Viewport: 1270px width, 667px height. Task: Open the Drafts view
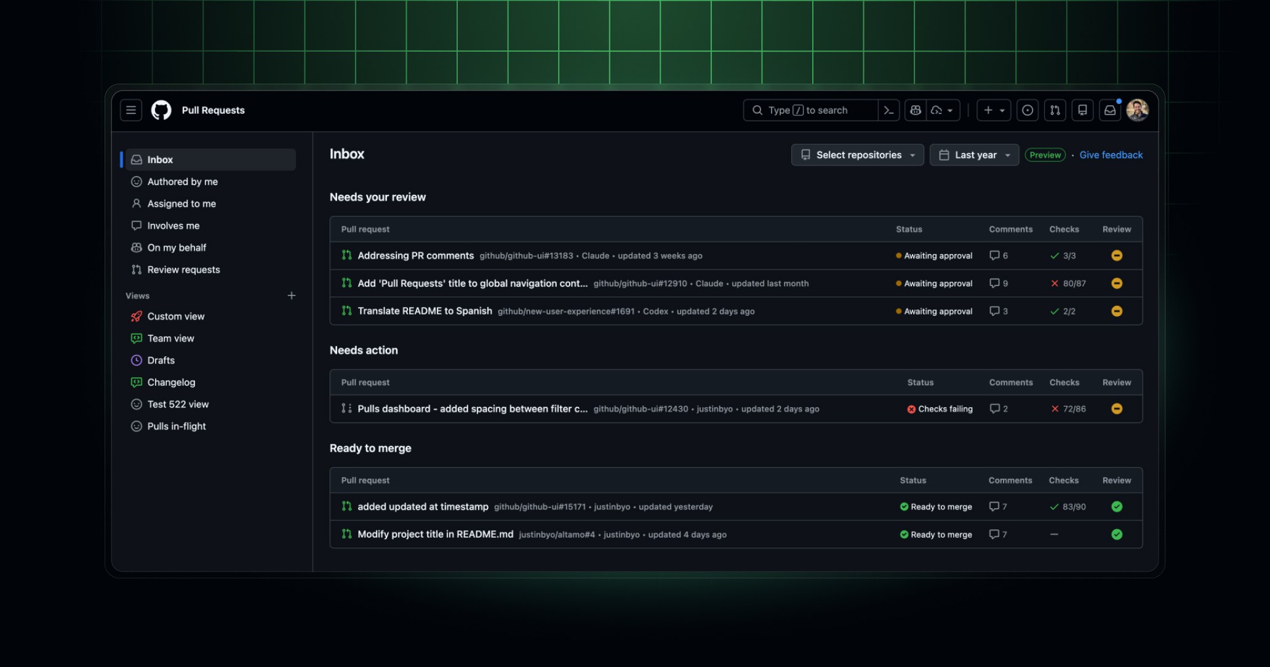(210, 360)
